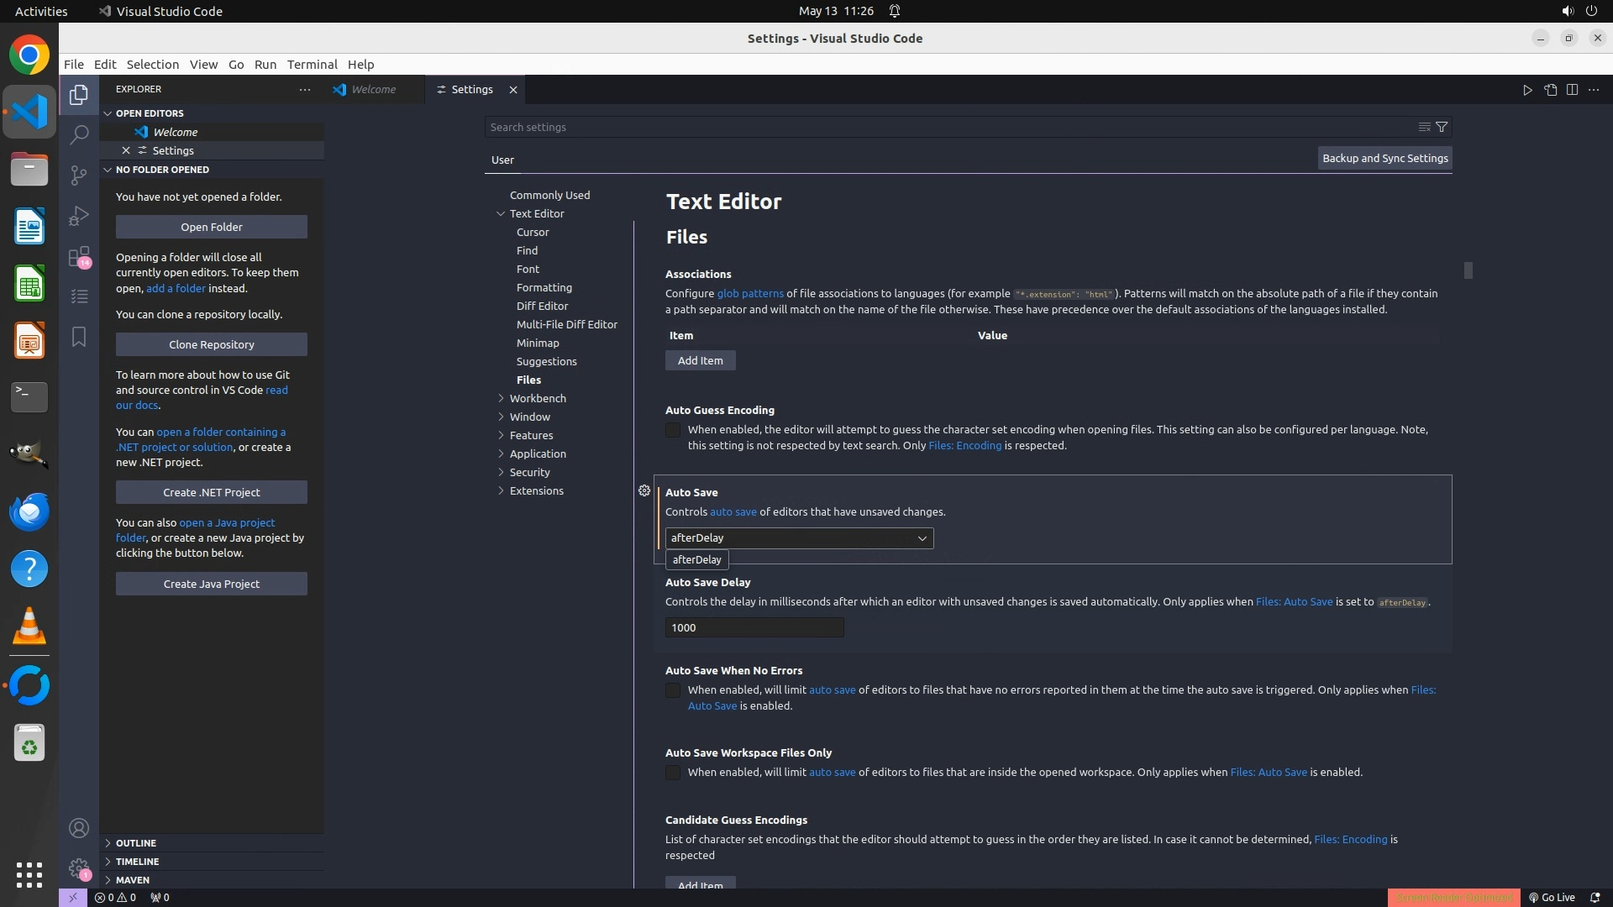This screenshot has width=1613, height=907.
Task: Open the Terminal menu
Action: [312, 65]
